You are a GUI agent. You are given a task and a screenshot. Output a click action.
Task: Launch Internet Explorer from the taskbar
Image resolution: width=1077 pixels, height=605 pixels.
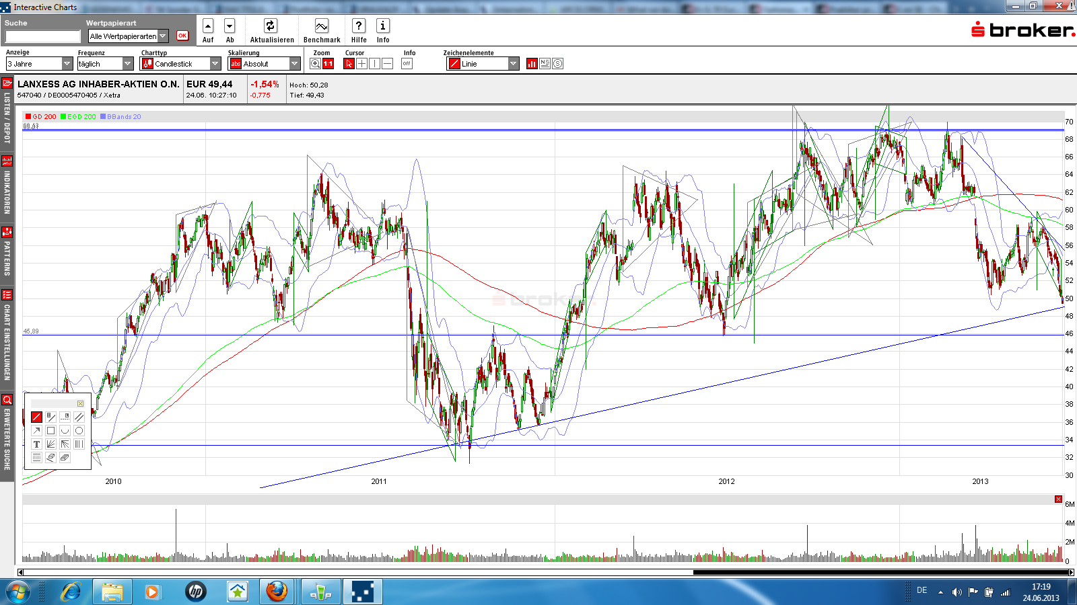[x=70, y=592]
